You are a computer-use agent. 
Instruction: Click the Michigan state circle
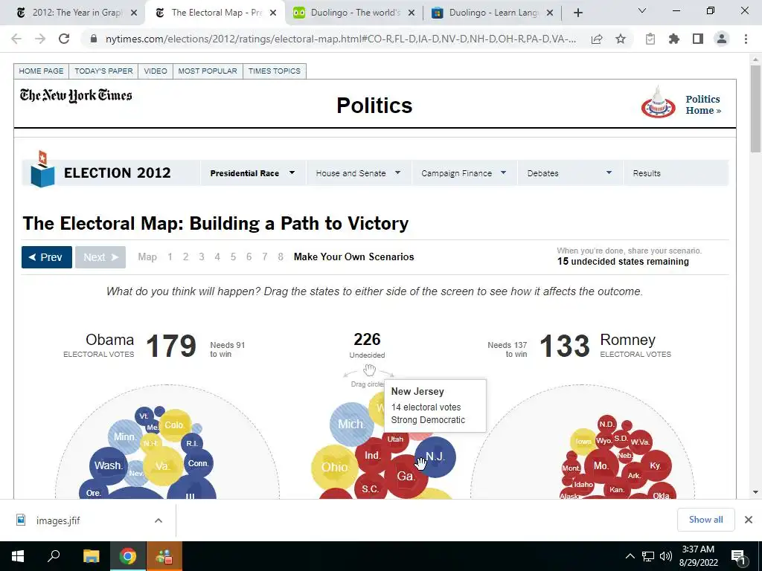coord(351,425)
